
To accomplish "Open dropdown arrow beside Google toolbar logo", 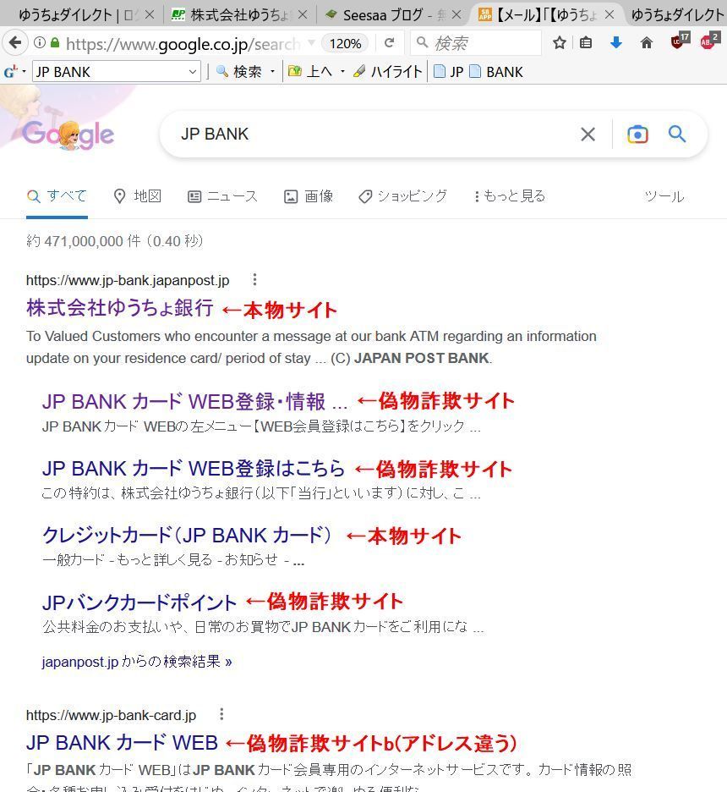I will 24,72.
